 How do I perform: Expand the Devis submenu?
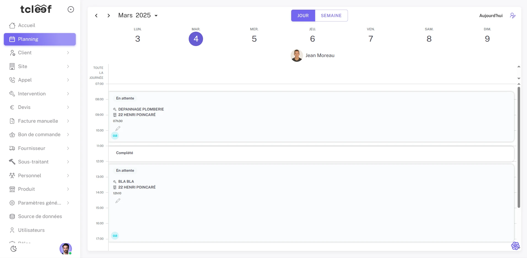click(68, 107)
